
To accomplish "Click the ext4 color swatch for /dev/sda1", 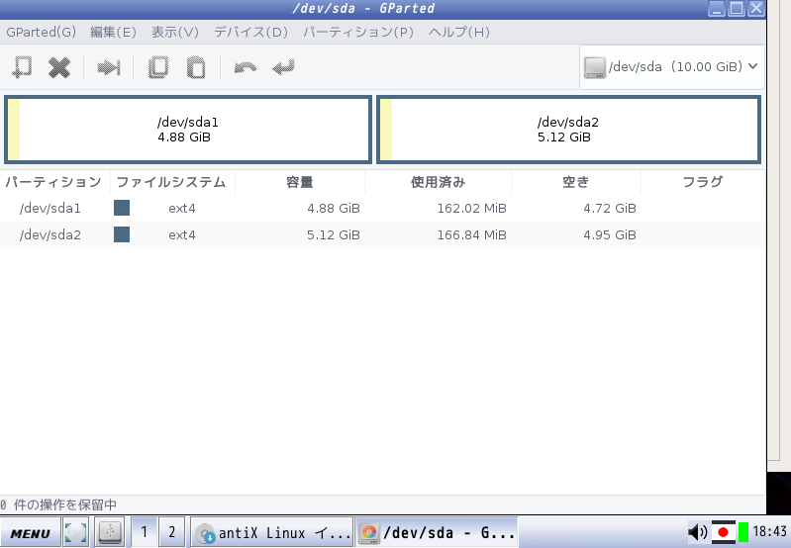I will pyautogui.click(x=122, y=208).
